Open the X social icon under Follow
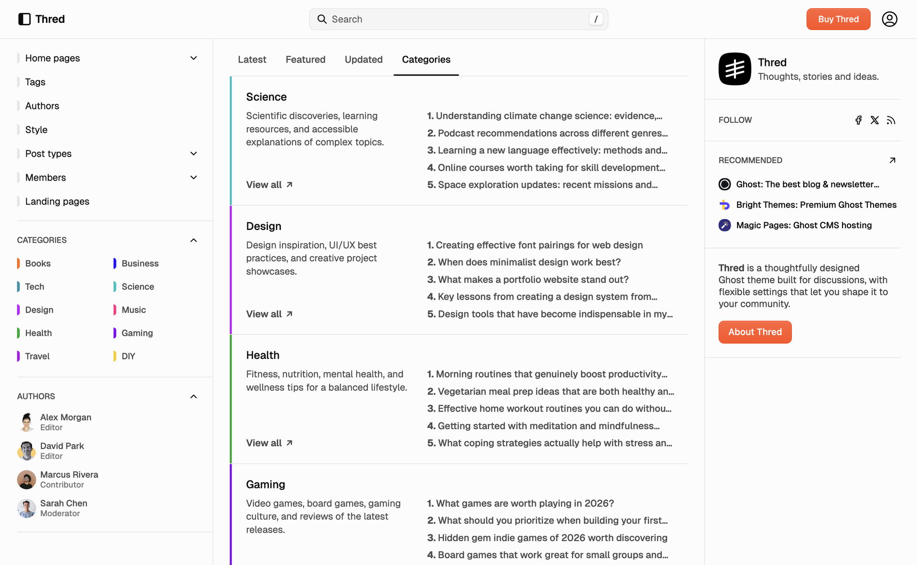This screenshot has width=917, height=565. 874,120
